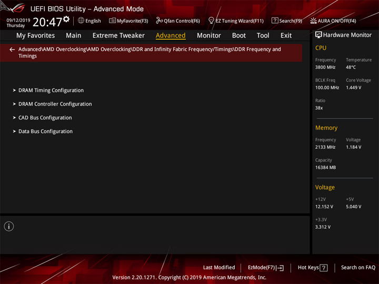Click Core Voltage value 1.449 V
The image size is (379, 284).
pos(353,87)
